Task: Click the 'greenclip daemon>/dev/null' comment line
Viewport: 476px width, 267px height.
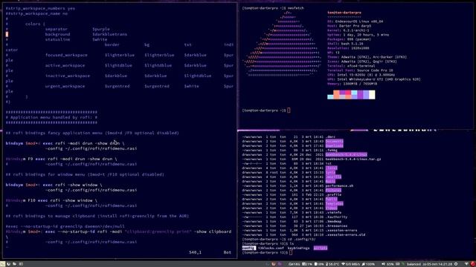Action: 65,226
